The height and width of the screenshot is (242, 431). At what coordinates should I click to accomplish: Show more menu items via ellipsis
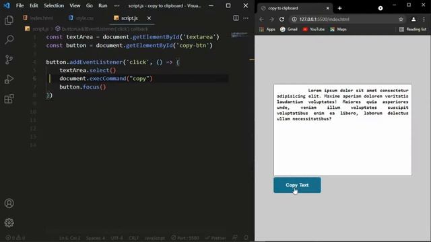point(117,5)
